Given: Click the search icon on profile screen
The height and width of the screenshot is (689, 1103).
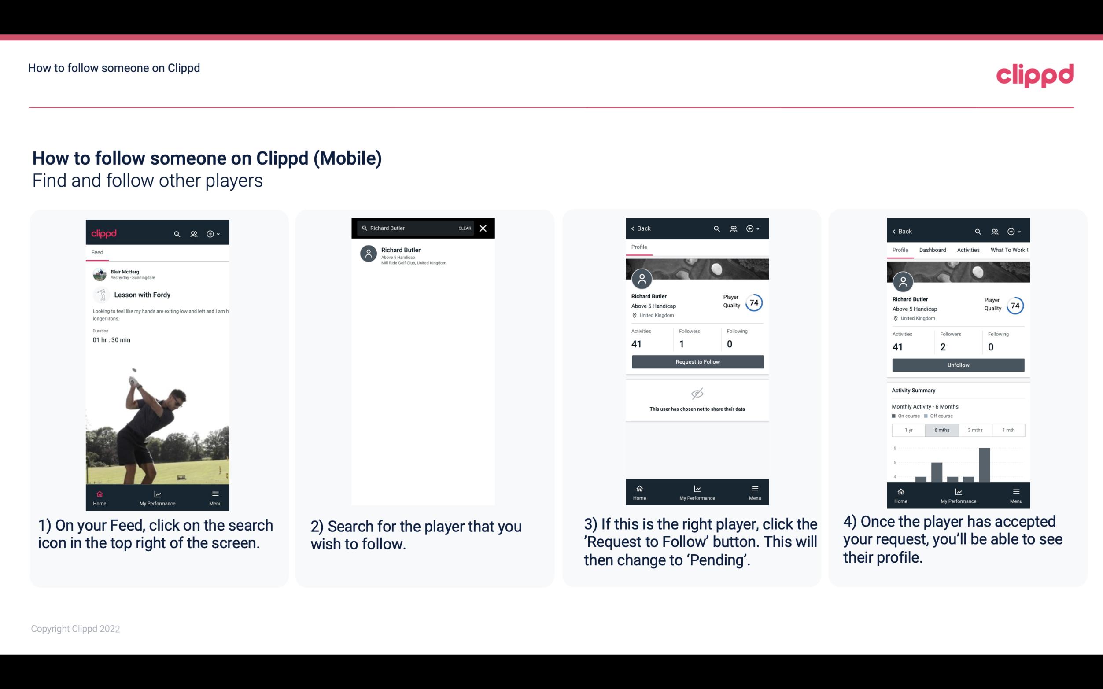Looking at the screenshot, I should (716, 229).
